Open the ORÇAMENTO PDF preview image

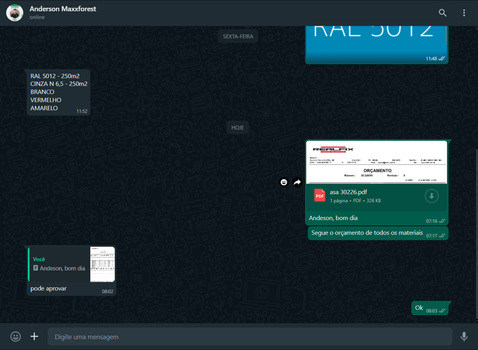pos(376,162)
